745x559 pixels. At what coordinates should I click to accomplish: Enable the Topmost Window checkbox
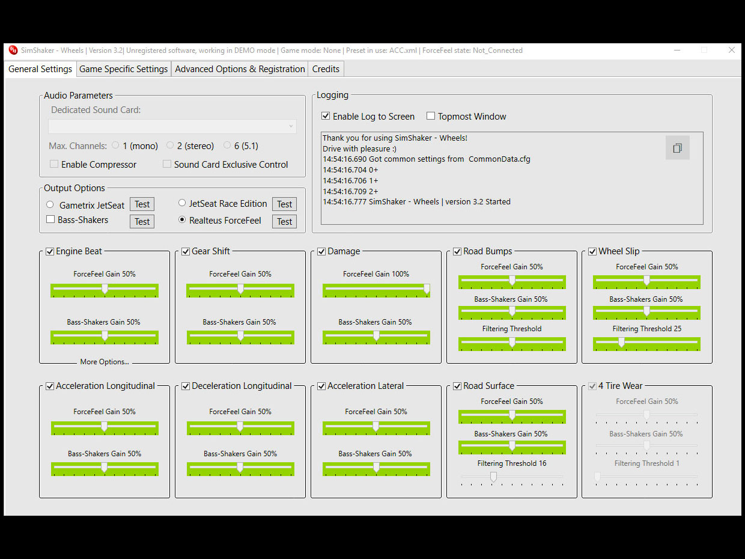tap(431, 117)
